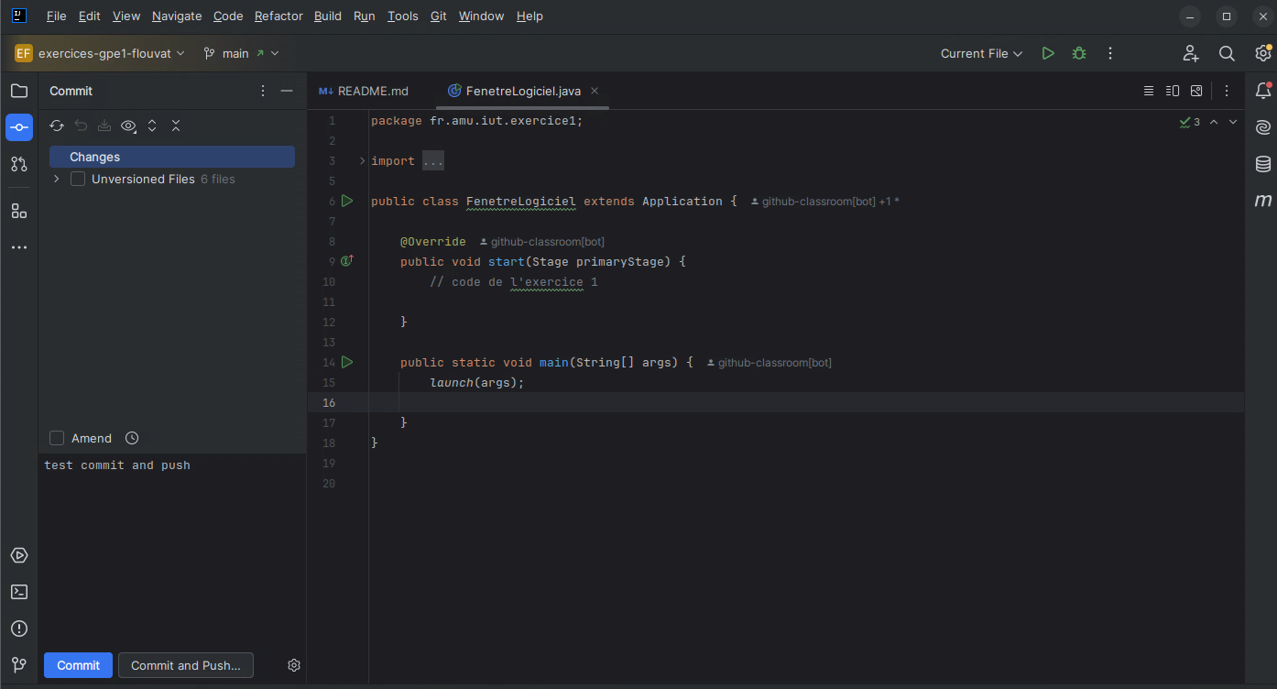Click the Commit button

[78, 665]
